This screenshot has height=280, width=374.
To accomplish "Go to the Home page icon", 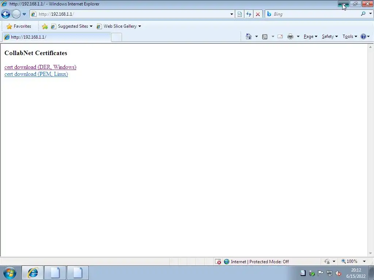I will point(248,36).
